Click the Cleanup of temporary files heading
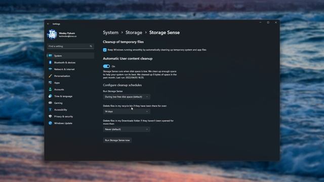The width and height of the screenshot is (324, 182). point(124,42)
